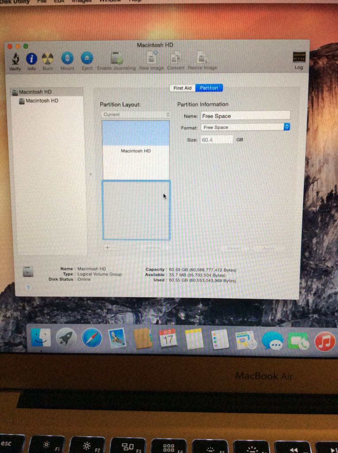This screenshot has height=453, width=338.
Task: Select the Partition tab
Action: 209,88
